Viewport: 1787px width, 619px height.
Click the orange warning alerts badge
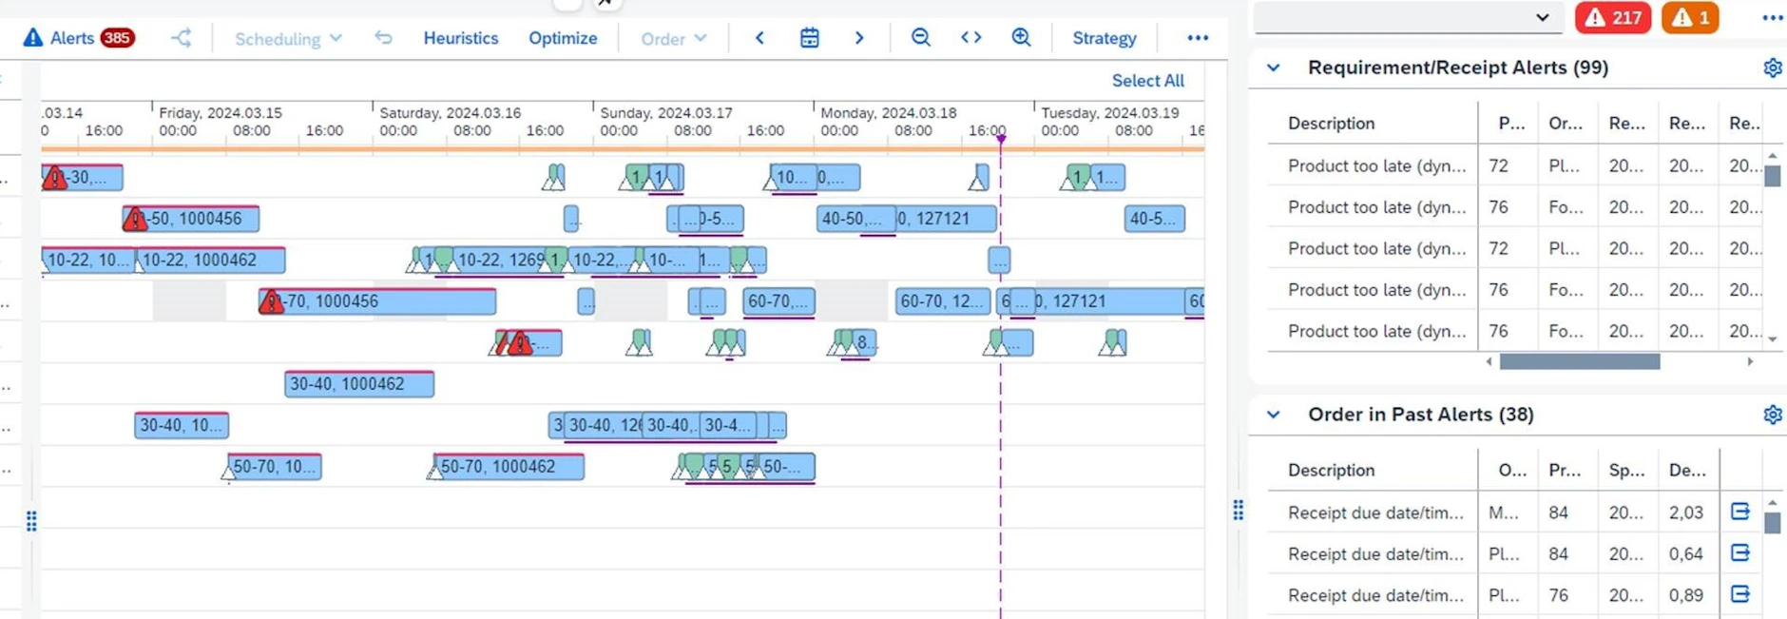tap(1689, 18)
